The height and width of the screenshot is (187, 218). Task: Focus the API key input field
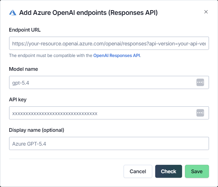click(x=109, y=113)
